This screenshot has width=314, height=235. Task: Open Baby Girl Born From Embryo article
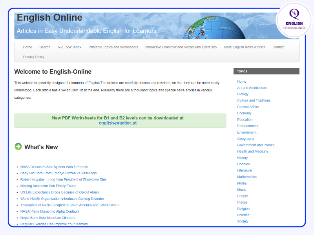58,173
